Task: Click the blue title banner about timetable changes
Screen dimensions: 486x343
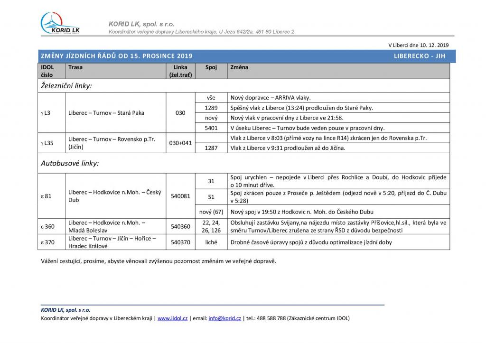Action: click(x=117, y=56)
